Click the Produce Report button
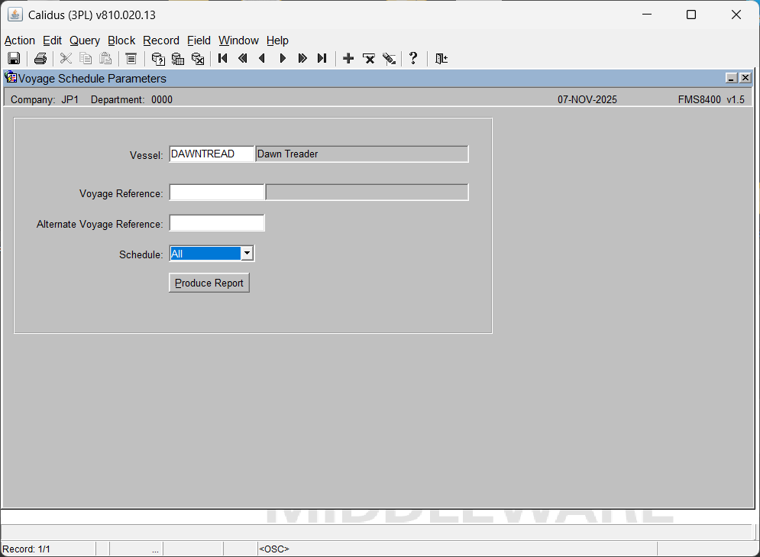760x557 pixels. coord(209,283)
